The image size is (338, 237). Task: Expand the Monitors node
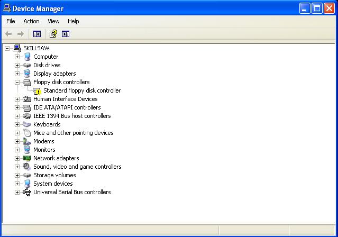click(17, 150)
